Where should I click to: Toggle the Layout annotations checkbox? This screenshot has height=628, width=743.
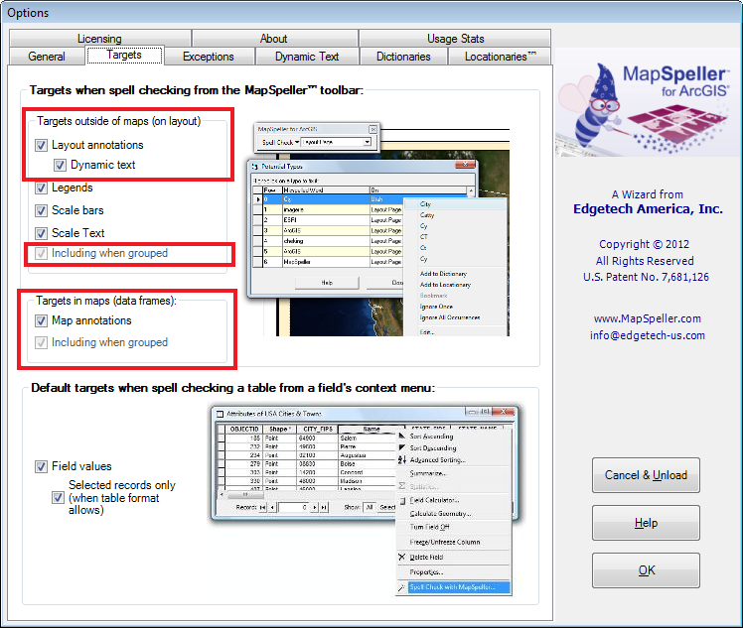tap(42, 145)
